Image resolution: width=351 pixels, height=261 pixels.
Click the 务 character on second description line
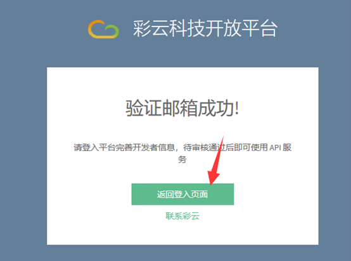pos(182,160)
